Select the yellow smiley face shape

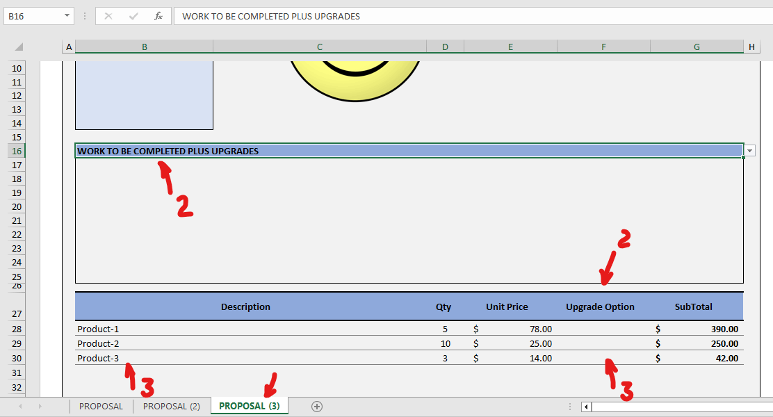[355, 81]
